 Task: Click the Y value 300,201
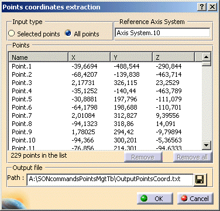[x=125, y=140]
